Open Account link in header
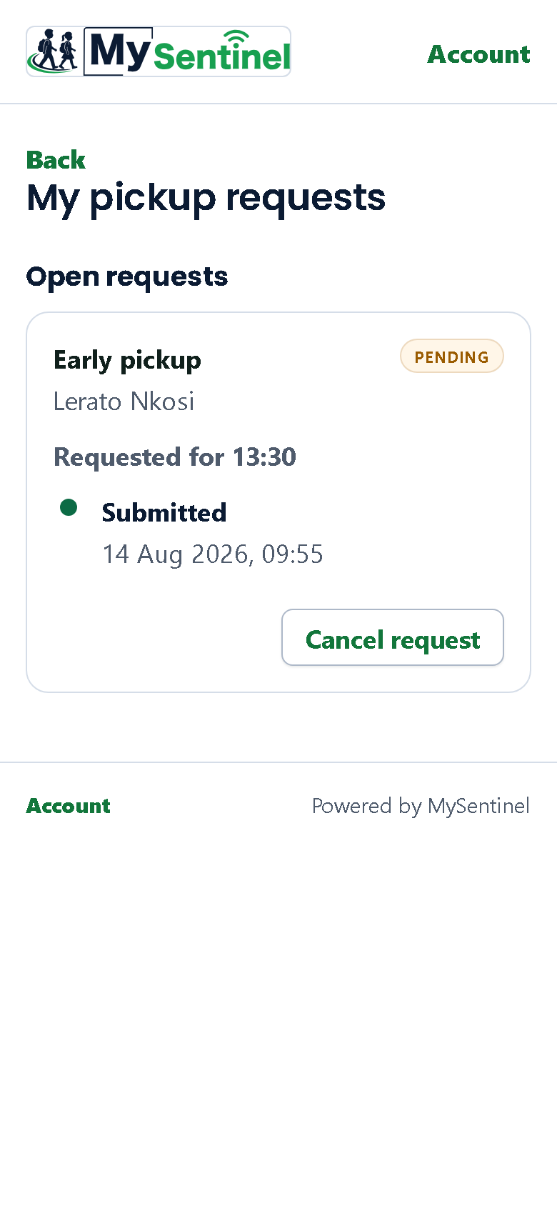The width and height of the screenshot is (557, 1206). [x=478, y=54]
